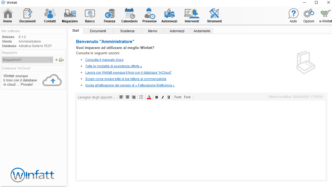Open the Home section icon
Viewport: 332px width, 187px height.
(8, 15)
